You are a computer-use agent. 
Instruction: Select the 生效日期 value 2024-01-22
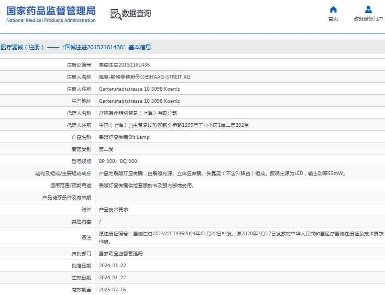(x=112, y=278)
